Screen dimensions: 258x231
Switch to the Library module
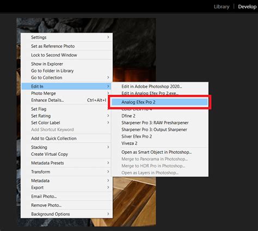(x=222, y=7)
